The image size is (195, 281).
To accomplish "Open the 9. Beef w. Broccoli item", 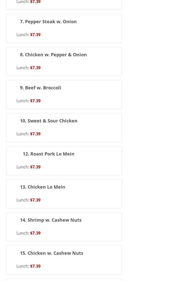I will pyautogui.click(x=41, y=88).
